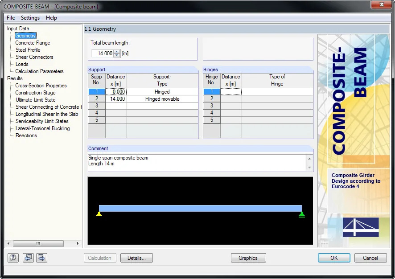Go to next input window icon

point(41,258)
